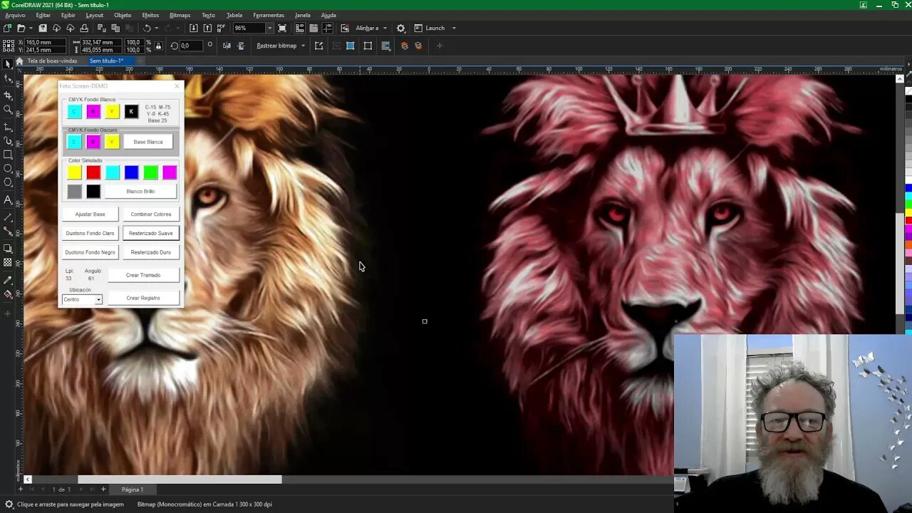Open the Arquivo menu
Viewport: 912px width, 513px height.
click(x=15, y=15)
